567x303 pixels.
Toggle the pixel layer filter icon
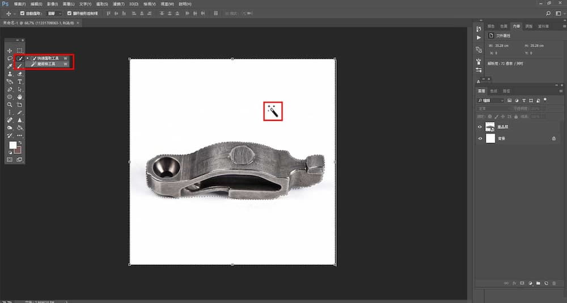point(509,100)
